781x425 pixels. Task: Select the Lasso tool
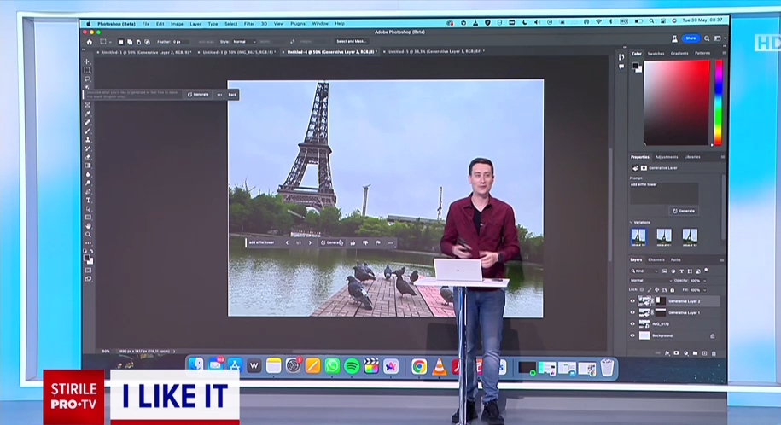87,79
